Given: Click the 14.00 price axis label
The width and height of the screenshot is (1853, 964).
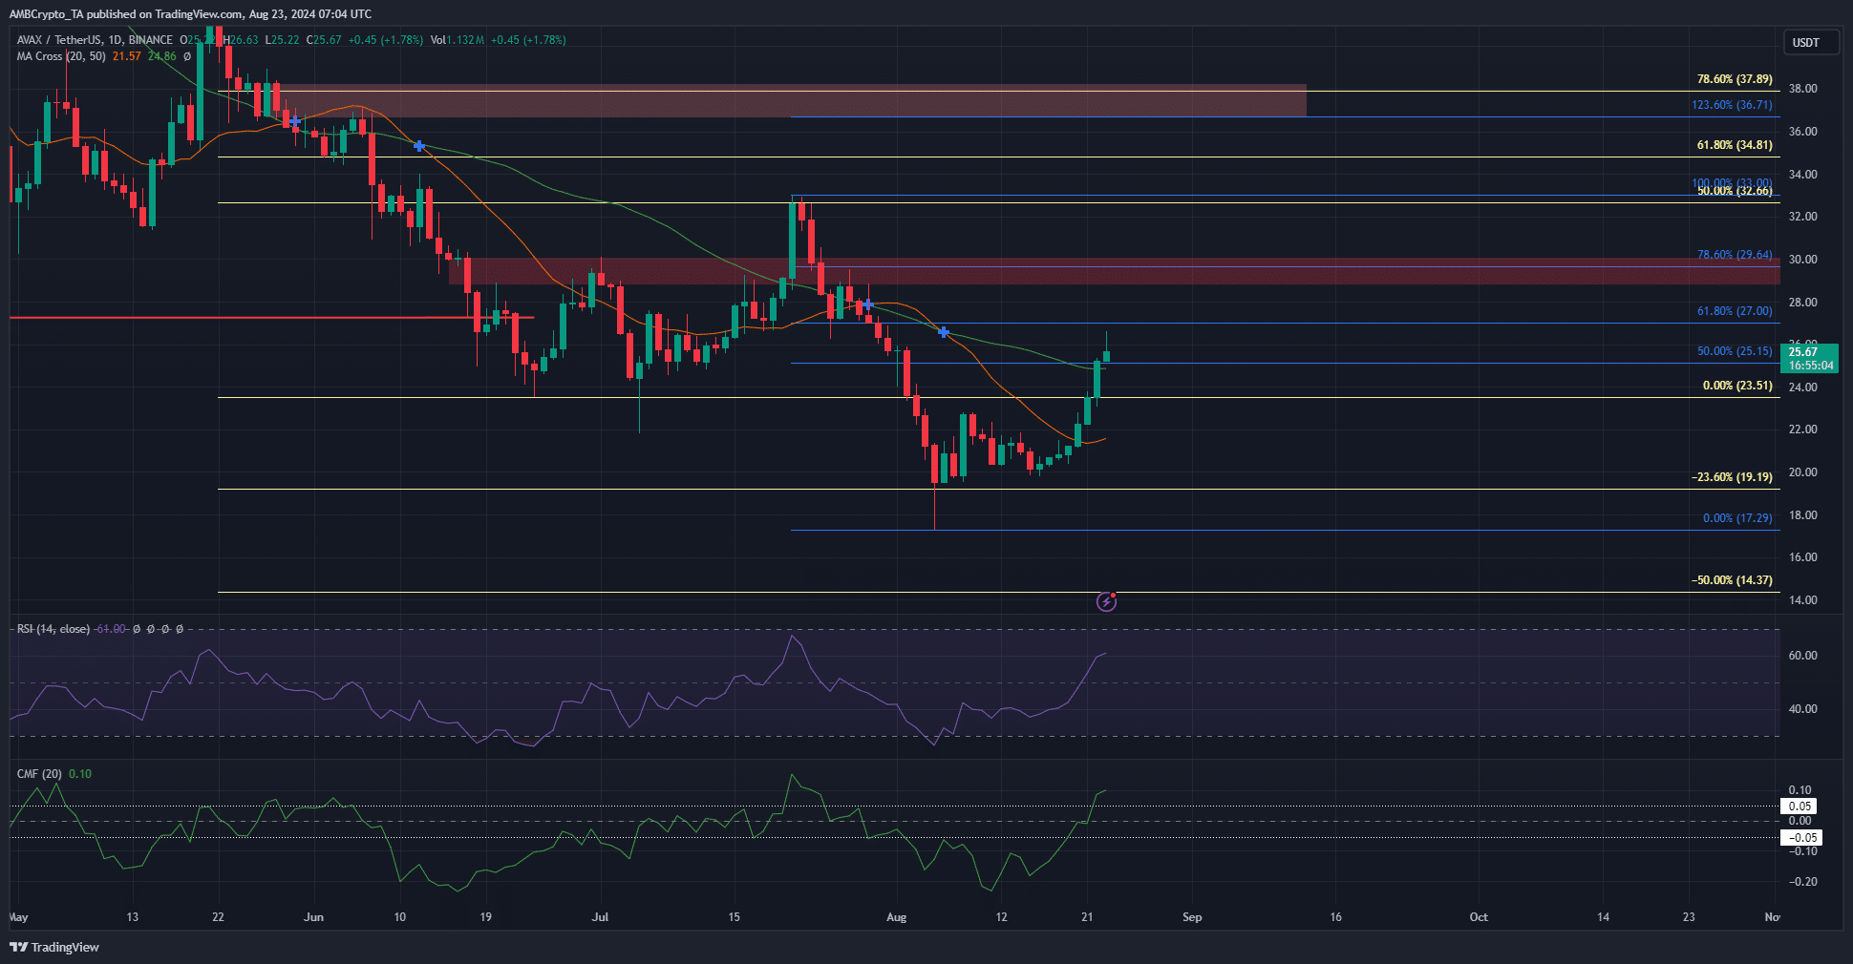Looking at the screenshot, I should [x=1802, y=600].
